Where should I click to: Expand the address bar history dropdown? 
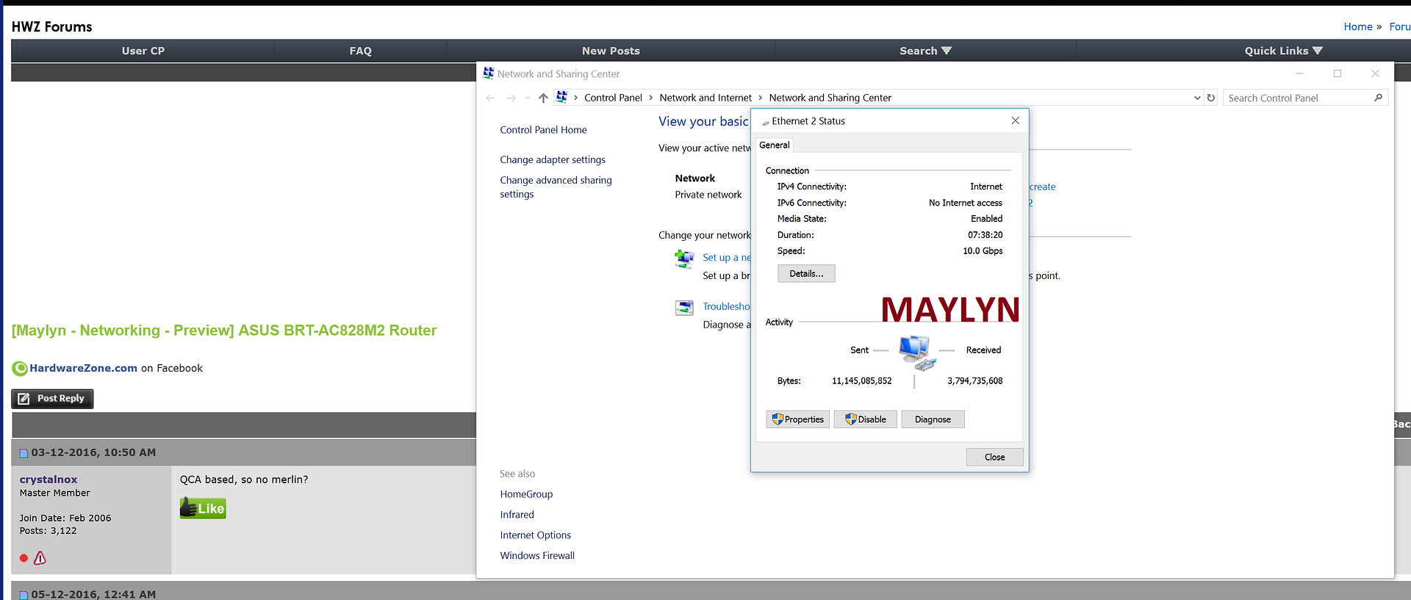(1197, 98)
